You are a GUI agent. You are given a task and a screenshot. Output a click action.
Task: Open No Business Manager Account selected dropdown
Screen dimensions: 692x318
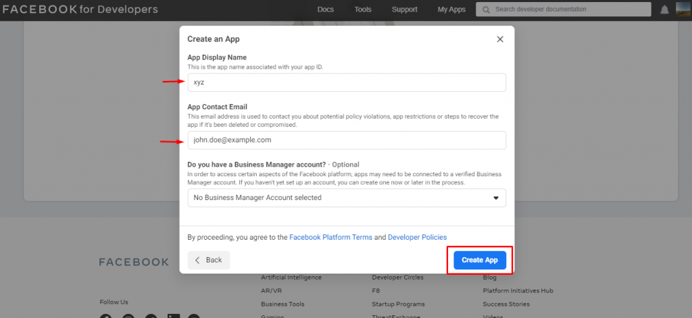[347, 198]
